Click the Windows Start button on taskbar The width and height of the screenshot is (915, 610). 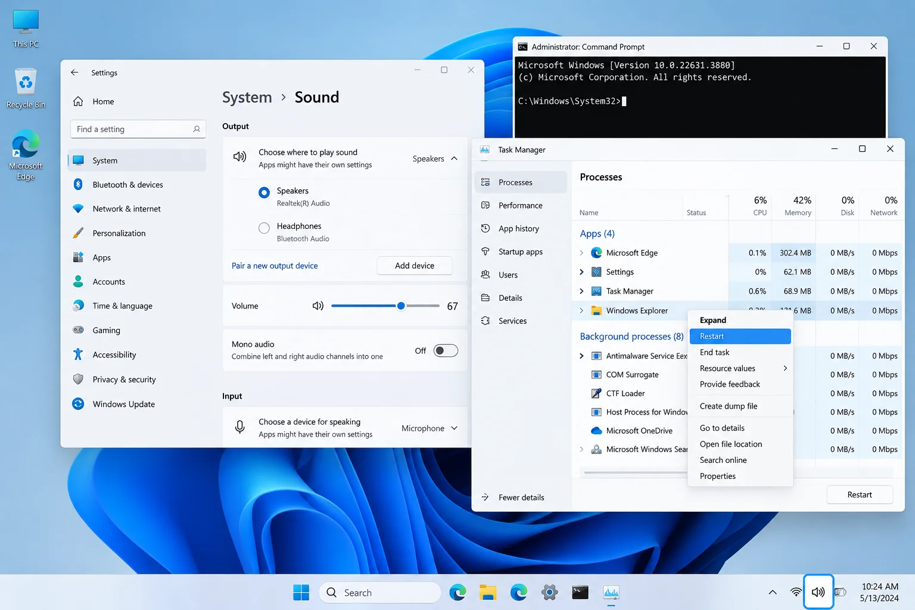301,593
